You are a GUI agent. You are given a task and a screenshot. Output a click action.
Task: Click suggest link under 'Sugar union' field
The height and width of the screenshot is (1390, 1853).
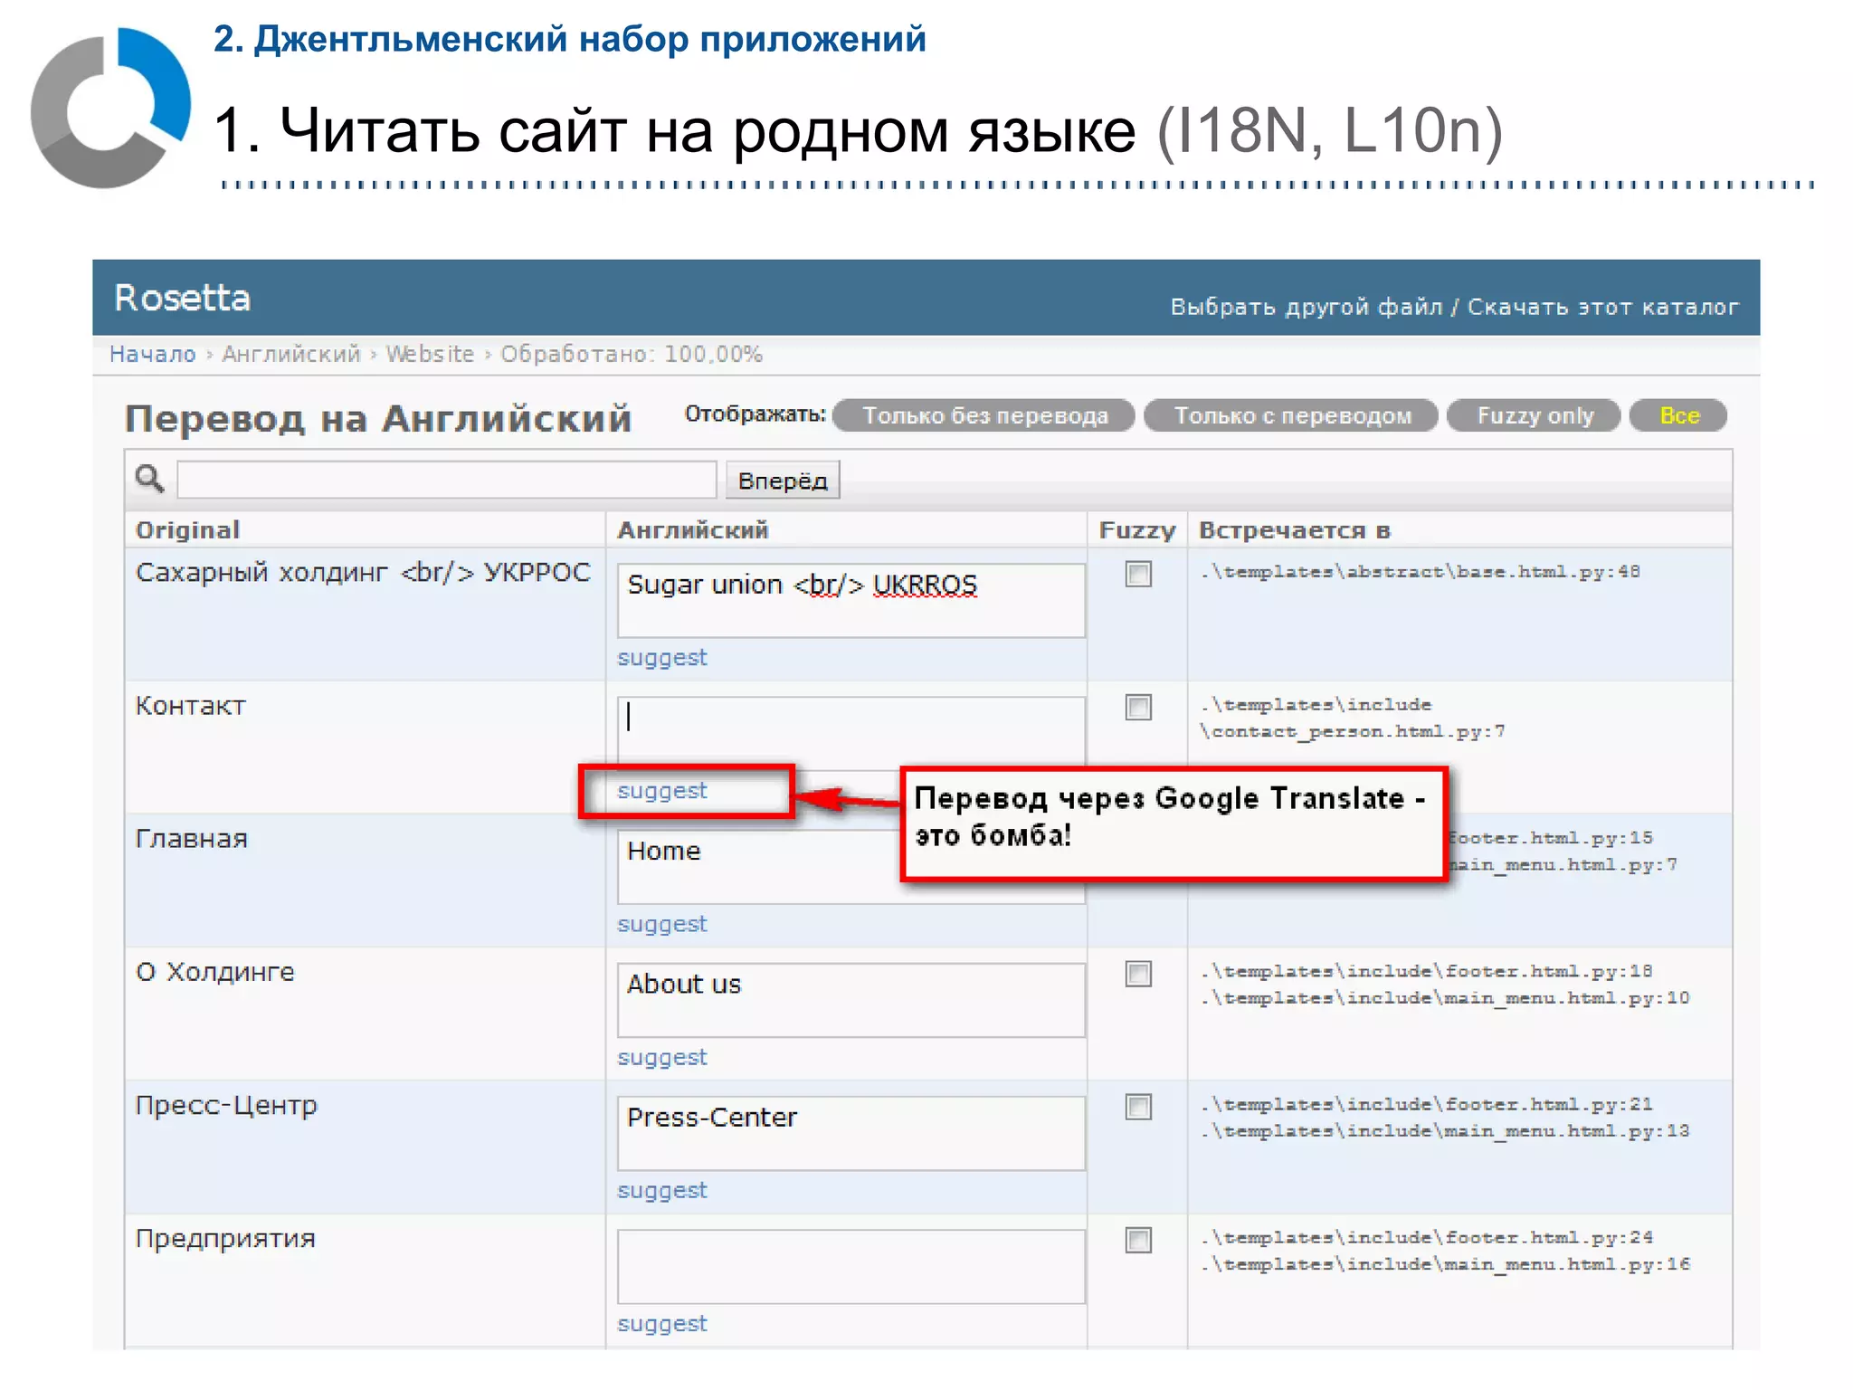661,658
